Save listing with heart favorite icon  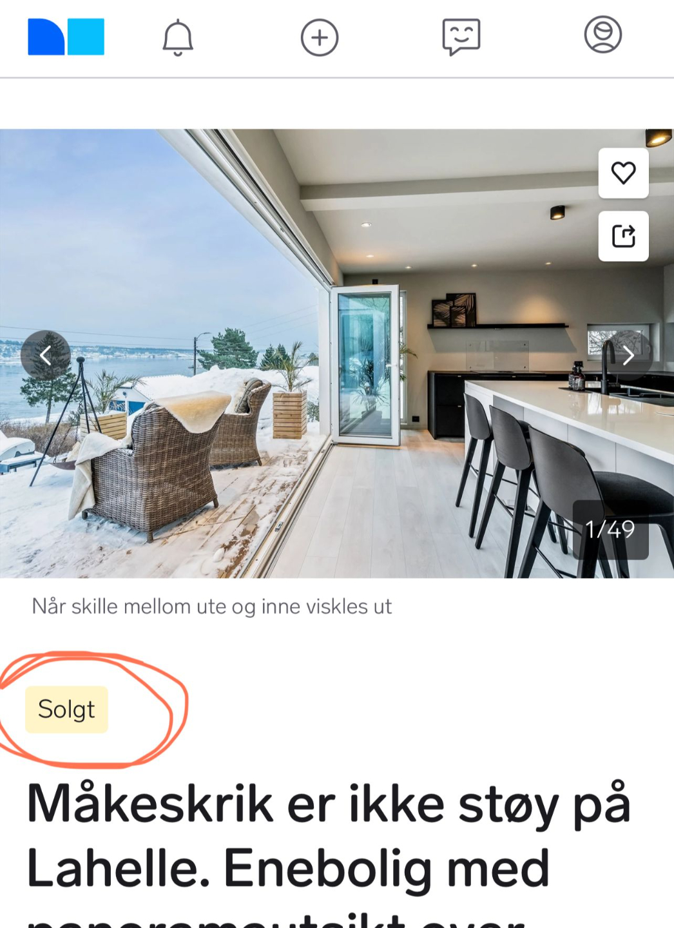click(x=623, y=173)
